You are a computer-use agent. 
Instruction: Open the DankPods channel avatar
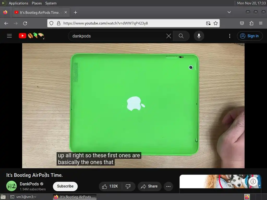(11, 186)
